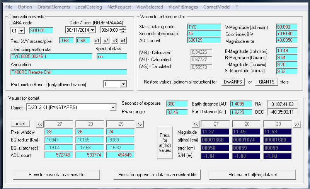The image size is (310, 189).
Task: Click the Magnitude error field
Action: tap(287, 40)
